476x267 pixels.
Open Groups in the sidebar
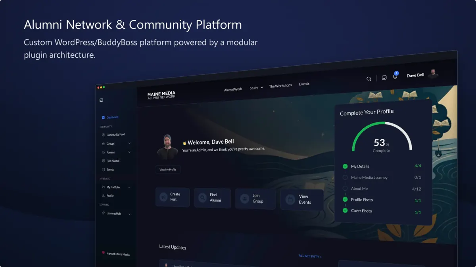point(108,144)
